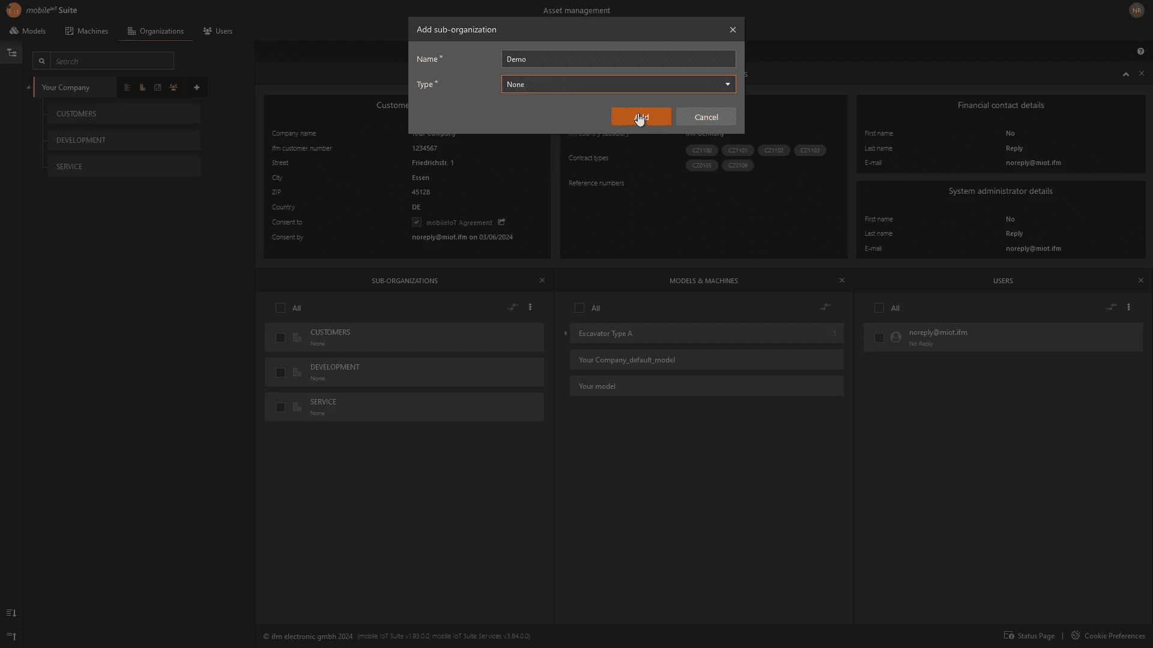
Task: Switch to the Machines tab
Action: pos(86,31)
